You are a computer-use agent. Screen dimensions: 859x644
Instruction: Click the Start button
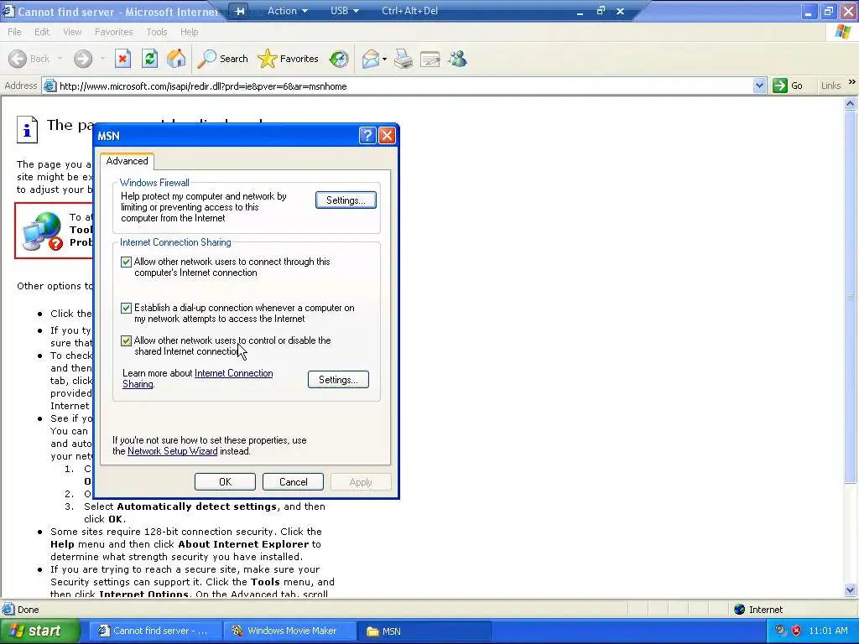pos(39,631)
